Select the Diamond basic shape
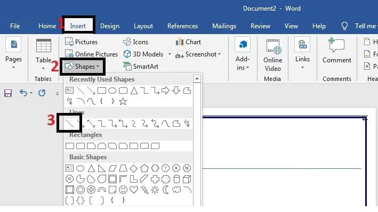The height and width of the screenshot is (212, 378). tap(134, 168)
